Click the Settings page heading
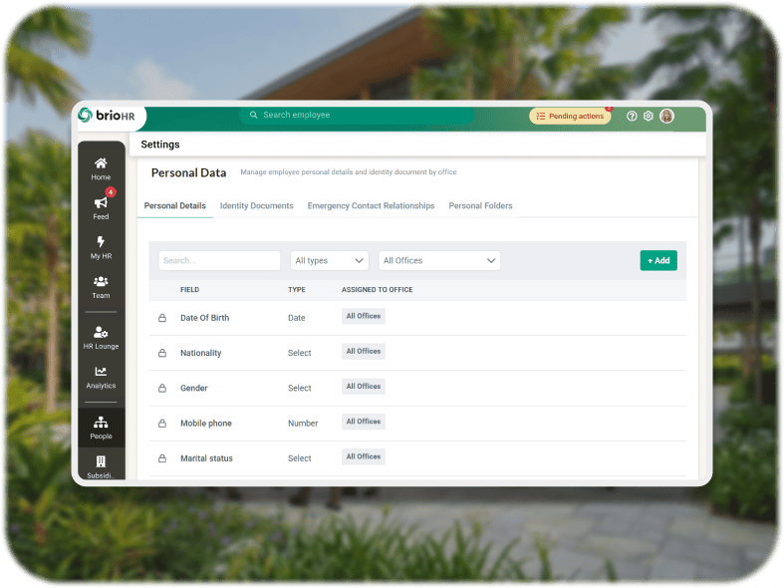This screenshot has width=784, height=588. [160, 145]
